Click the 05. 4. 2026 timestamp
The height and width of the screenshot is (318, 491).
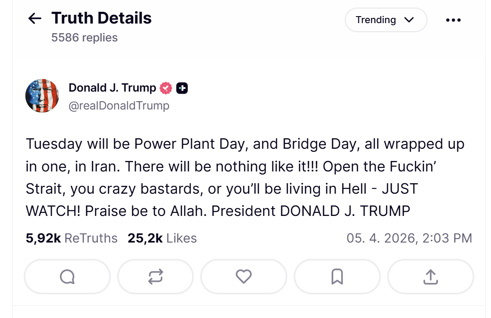click(409, 238)
